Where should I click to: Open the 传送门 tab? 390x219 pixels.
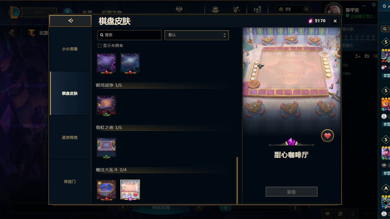click(x=70, y=182)
